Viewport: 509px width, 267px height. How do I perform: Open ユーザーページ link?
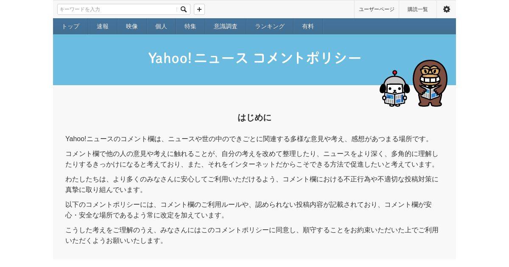377,9
